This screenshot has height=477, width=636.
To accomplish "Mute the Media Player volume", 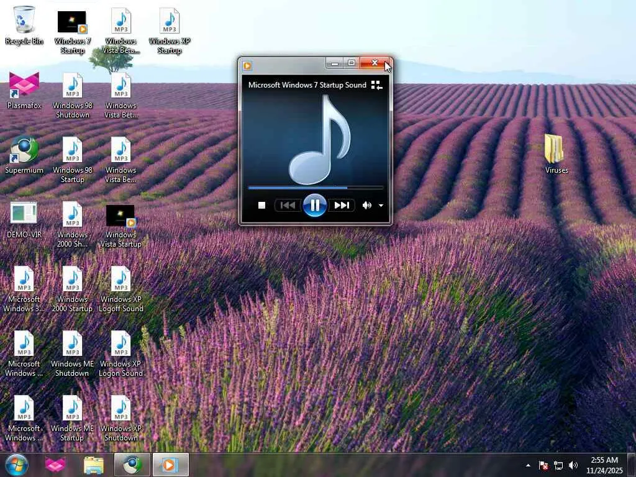I will pos(366,205).
